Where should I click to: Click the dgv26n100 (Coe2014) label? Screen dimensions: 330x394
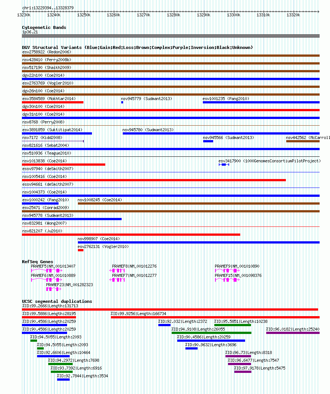pyautogui.click(x=43, y=91)
